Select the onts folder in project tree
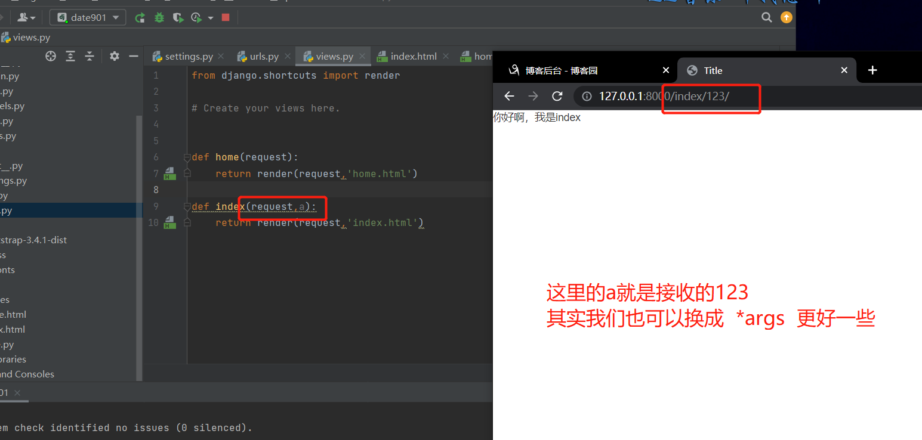The width and height of the screenshot is (922, 440). (x=7, y=270)
